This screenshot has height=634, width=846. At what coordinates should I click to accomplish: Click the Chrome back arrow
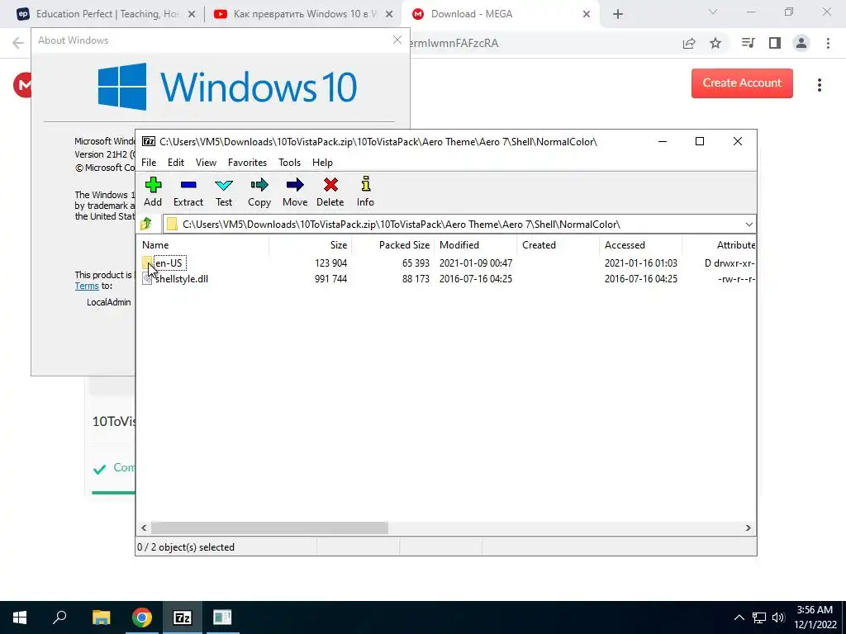18,43
